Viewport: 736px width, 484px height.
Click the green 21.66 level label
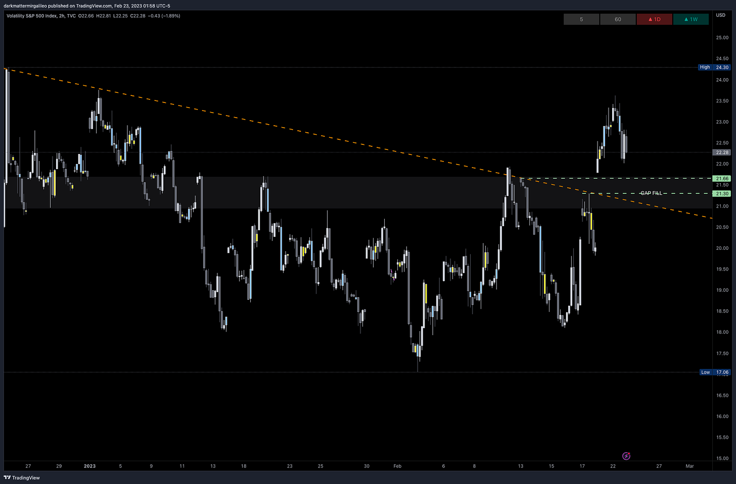click(x=722, y=179)
